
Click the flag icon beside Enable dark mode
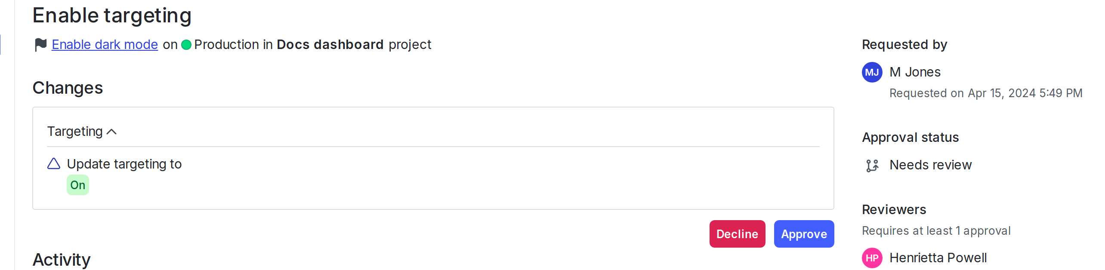(40, 44)
